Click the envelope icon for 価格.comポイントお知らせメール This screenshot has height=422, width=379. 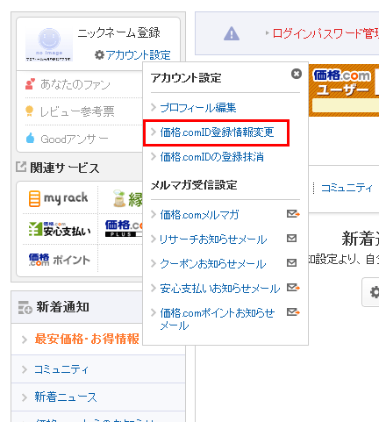coord(293,312)
